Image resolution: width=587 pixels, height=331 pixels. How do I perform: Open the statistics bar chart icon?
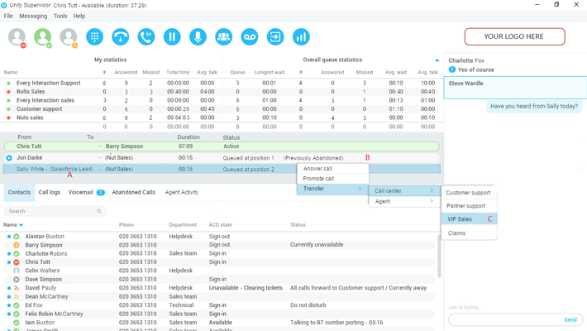coord(301,37)
